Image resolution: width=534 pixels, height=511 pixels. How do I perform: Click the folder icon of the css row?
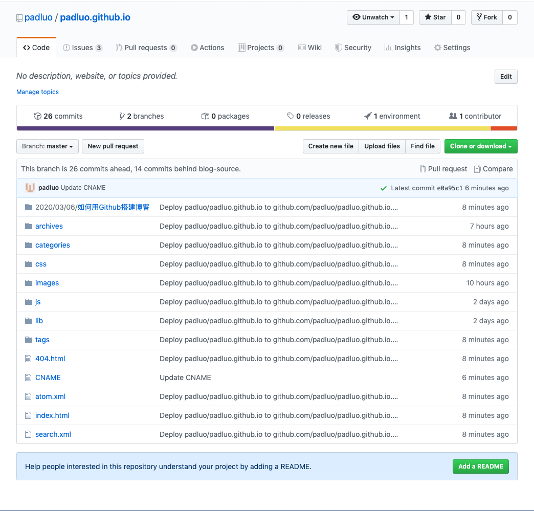tap(29, 264)
